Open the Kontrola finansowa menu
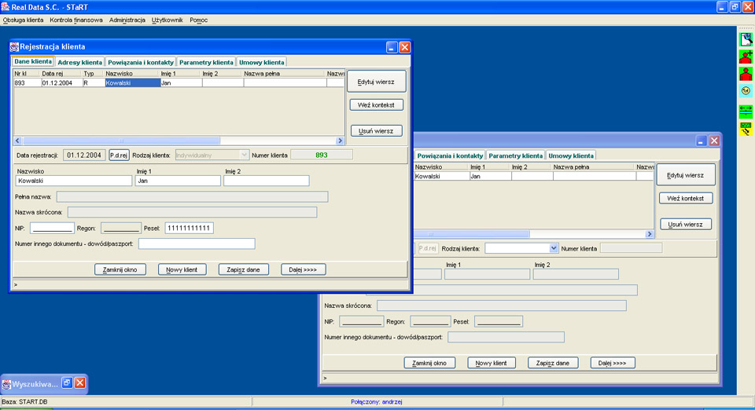 pyautogui.click(x=75, y=20)
